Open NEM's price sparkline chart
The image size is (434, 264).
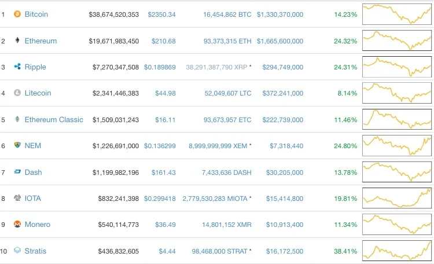pyautogui.click(x=397, y=145)
